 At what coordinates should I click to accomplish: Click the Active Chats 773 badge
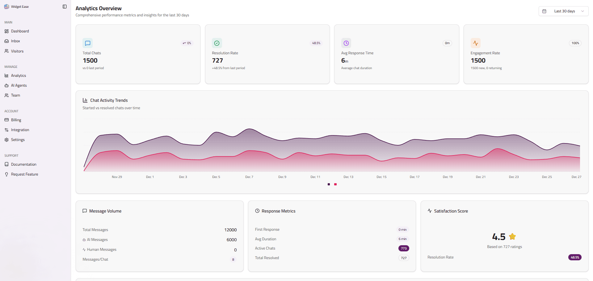[x=404, y=248]
